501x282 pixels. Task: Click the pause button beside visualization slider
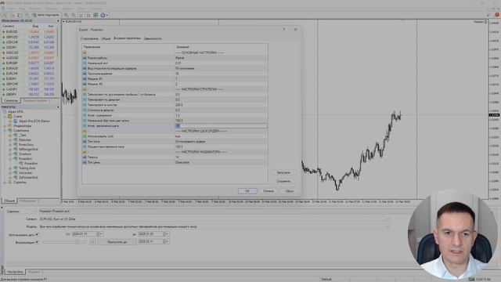(92, 242)
